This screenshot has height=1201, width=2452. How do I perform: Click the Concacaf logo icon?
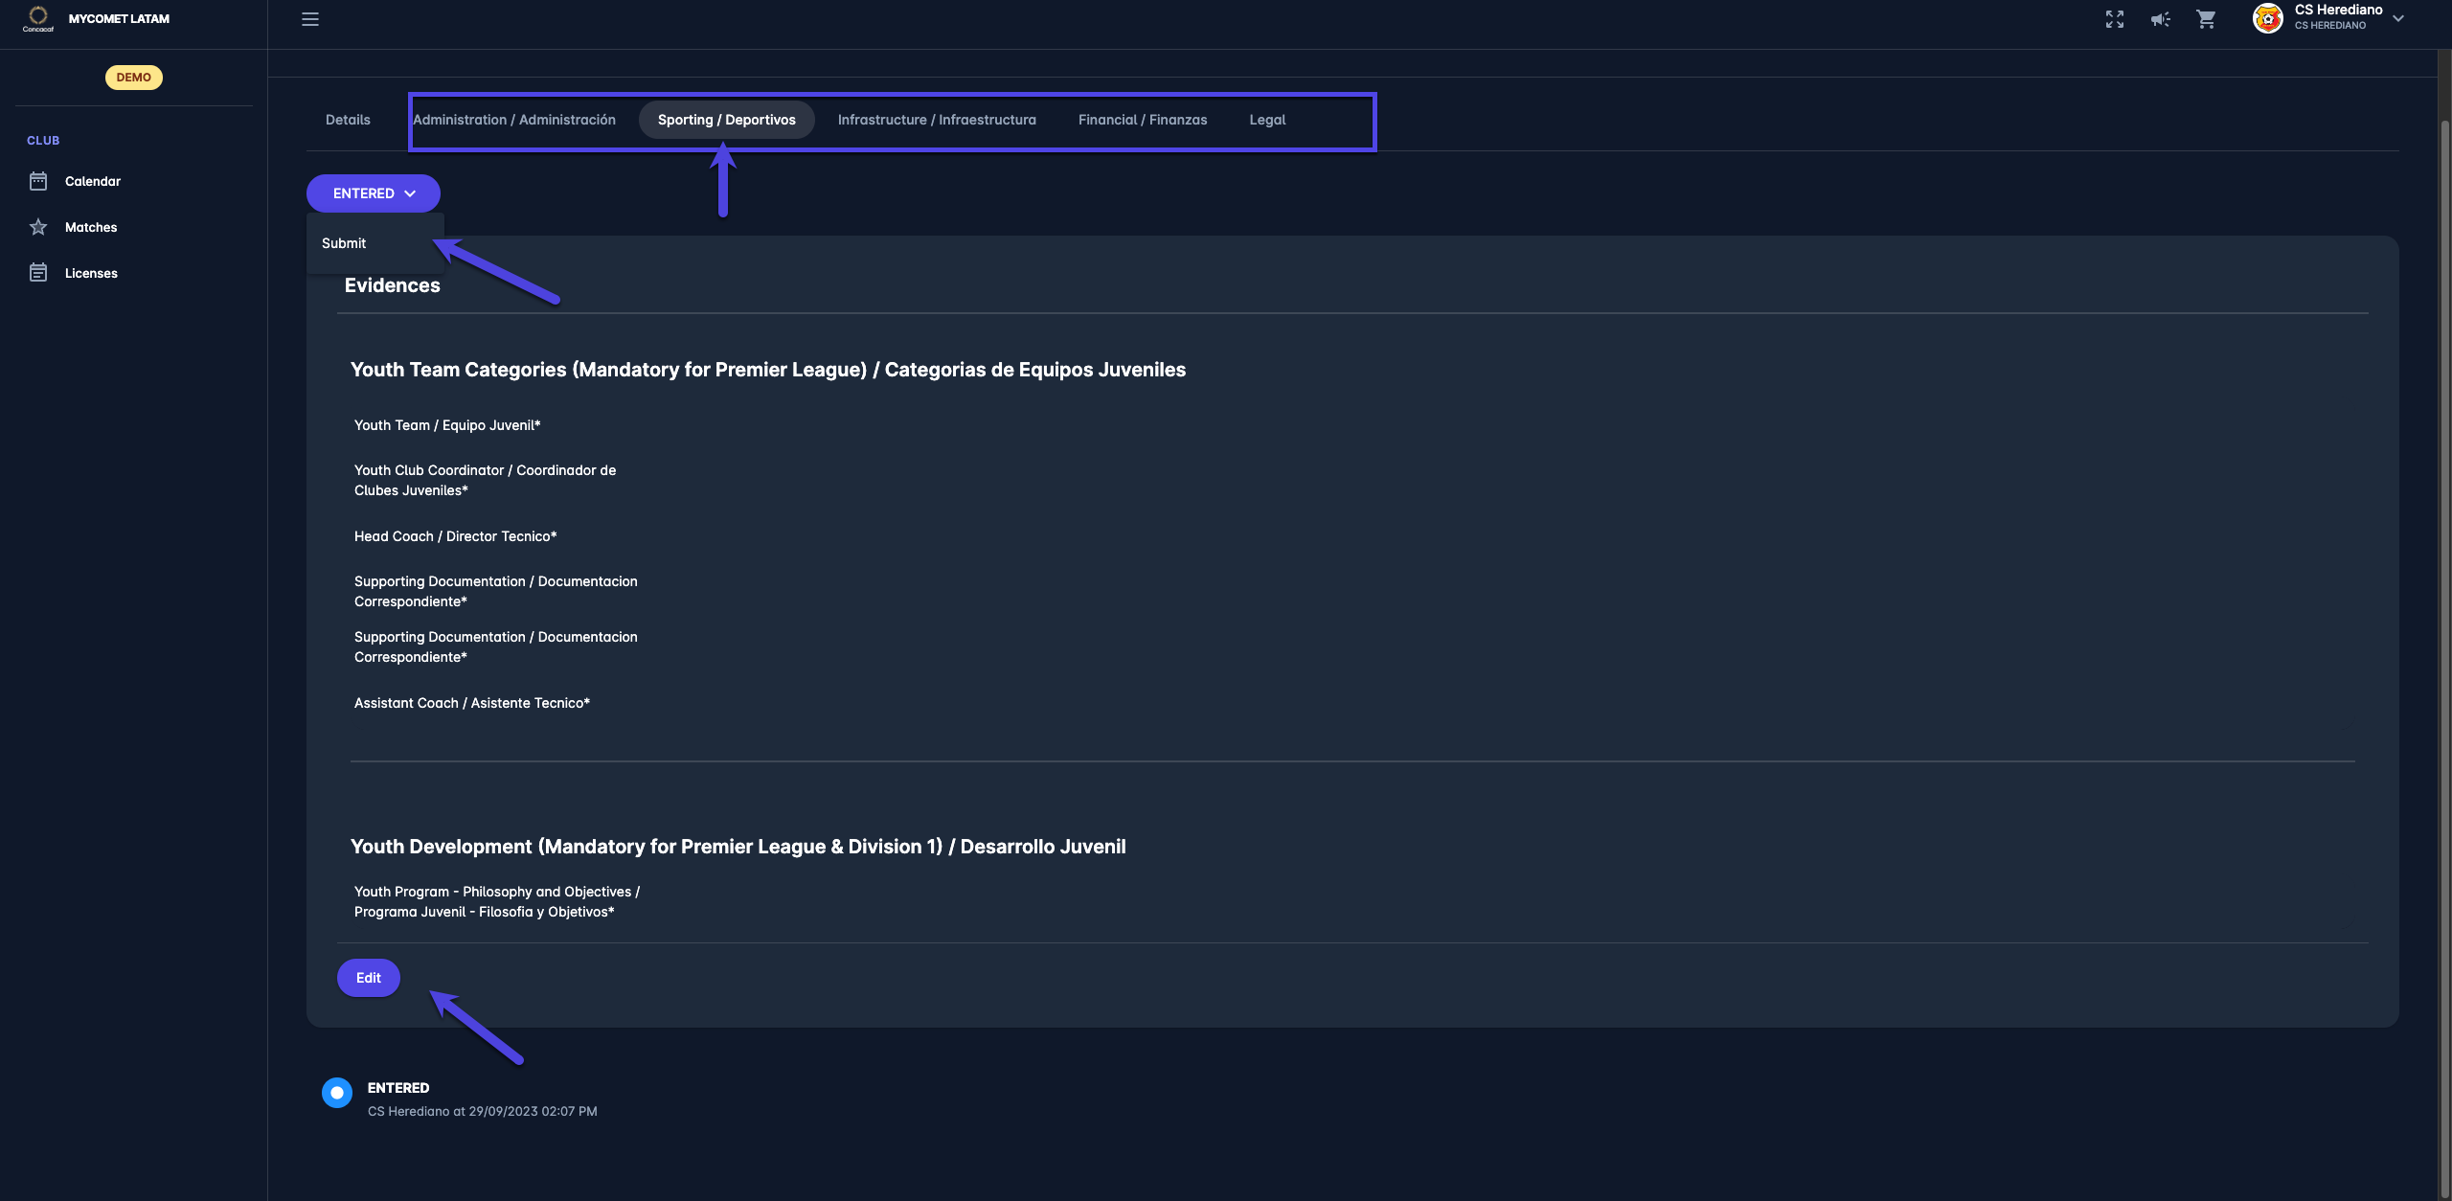(x=37, y=18)
